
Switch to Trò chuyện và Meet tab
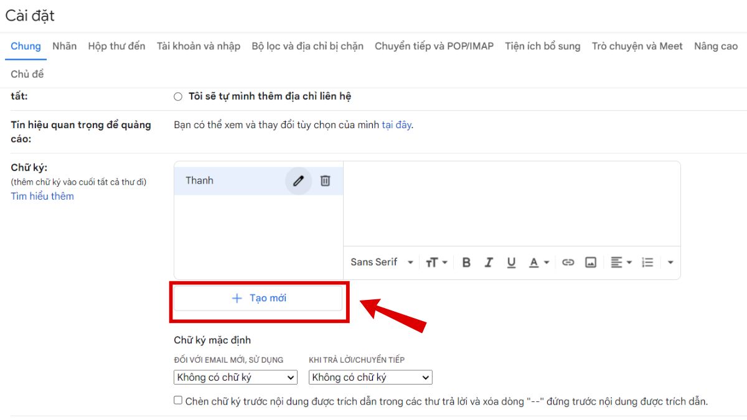(x=637, y=46)
